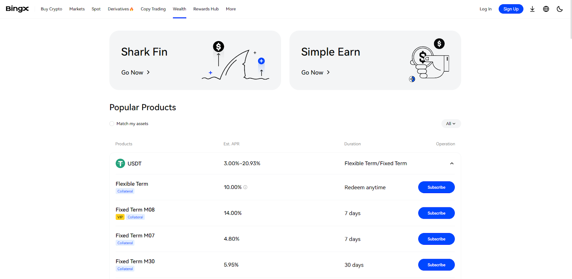Click the Simple Earn card title
Viewport: 572px width, 279px height.
tap(331, 52)
